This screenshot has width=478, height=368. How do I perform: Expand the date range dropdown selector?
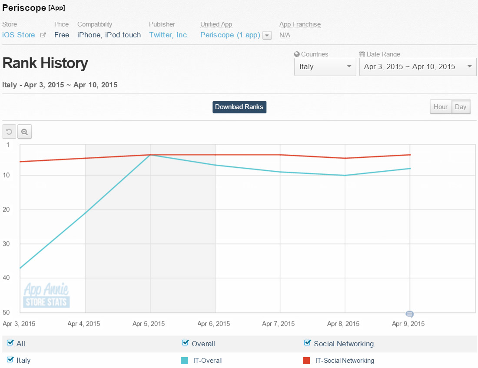[x=418, y=67]
